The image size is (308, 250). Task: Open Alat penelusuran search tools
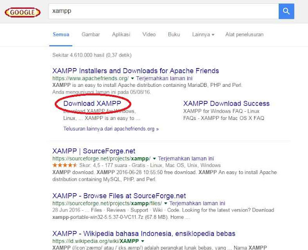[244, 35]
